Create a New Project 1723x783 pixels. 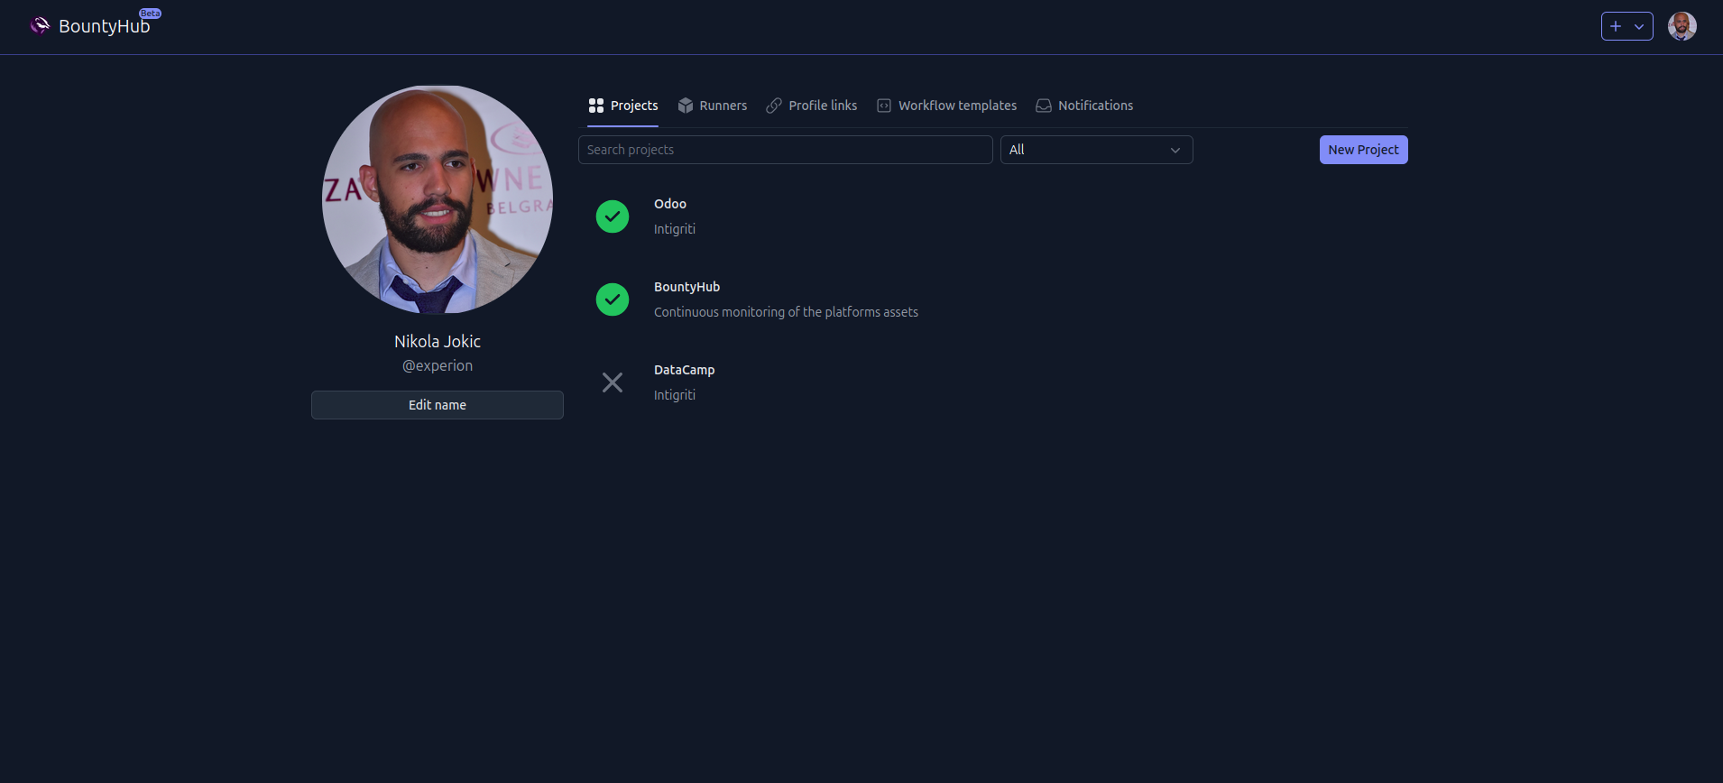pyautogui.click(x=1364, y=150)
